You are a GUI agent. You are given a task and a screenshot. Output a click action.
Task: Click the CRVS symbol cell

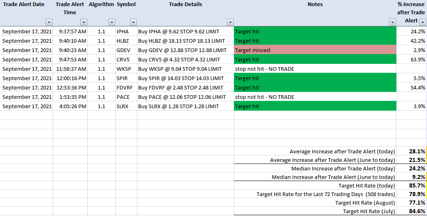pyautogui.click(x=126, y=59)
